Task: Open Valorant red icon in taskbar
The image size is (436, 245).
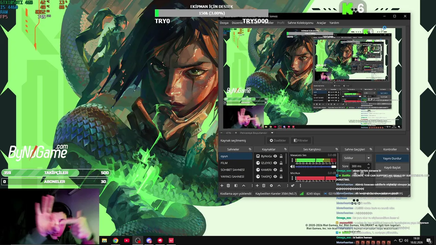Action: [x=171, y=241]
